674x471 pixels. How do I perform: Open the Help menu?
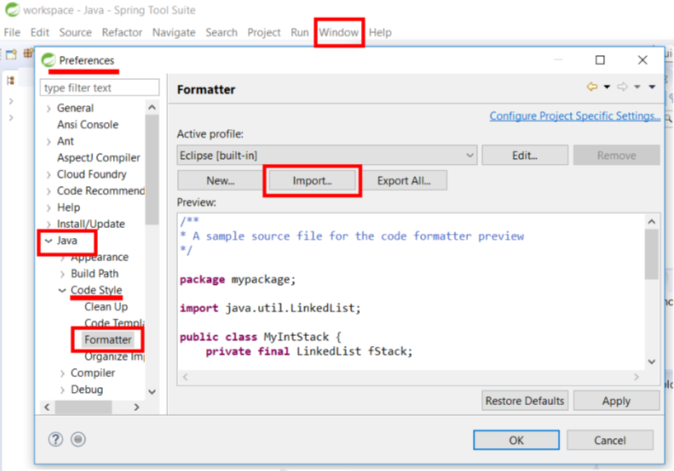(380, 33)
